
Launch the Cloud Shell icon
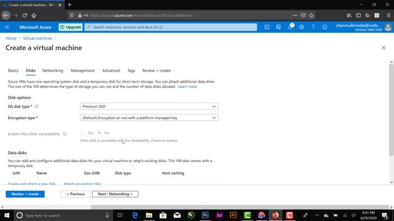point(267,27)
